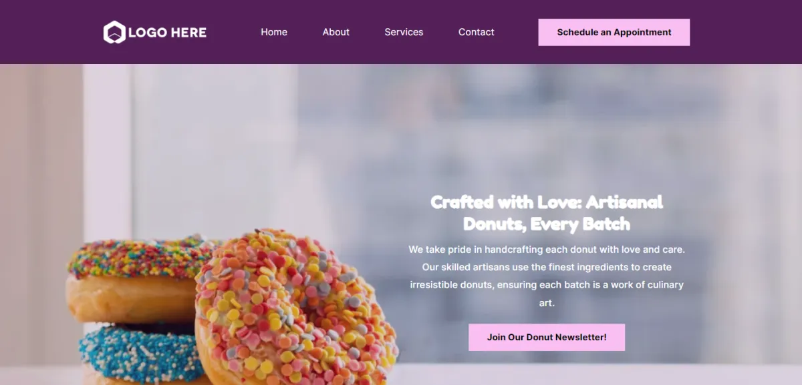This screenshot has width=802, height=385.
Task: Click the hexagon logo icon
Action: (114, 32)
